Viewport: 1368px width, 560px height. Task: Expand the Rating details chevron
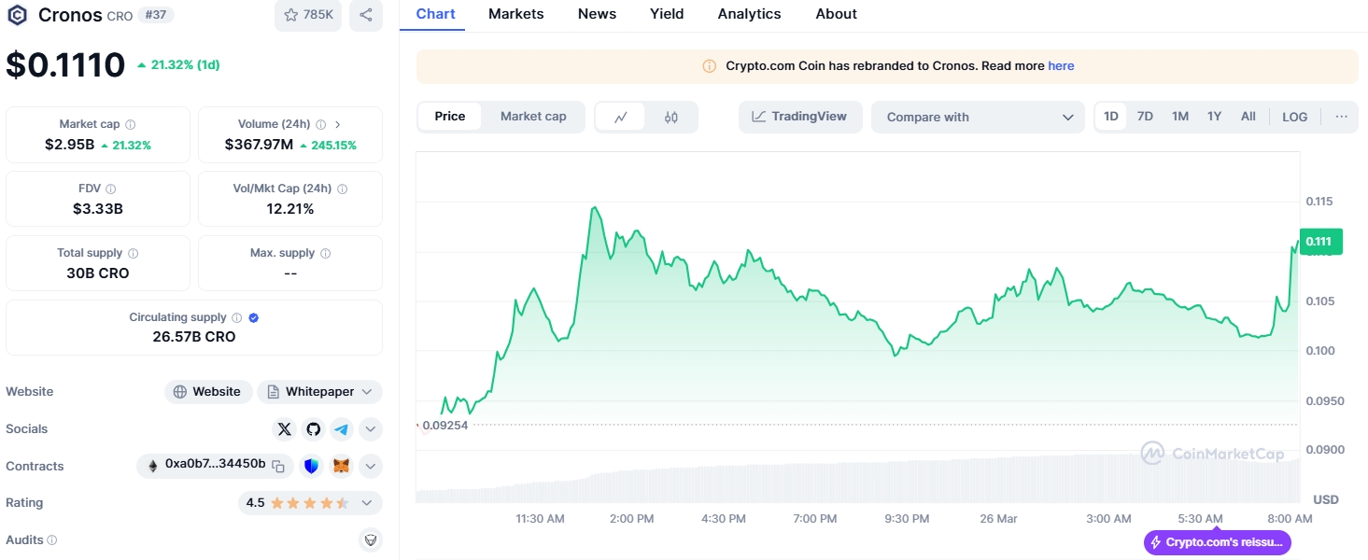click(x=367, y=503)
